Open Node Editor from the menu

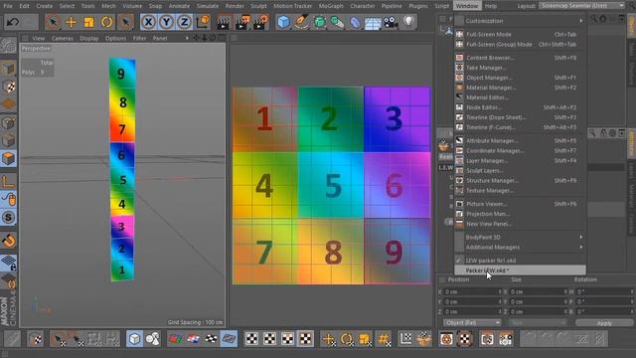coord(520,107)
